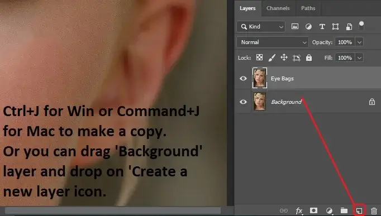Lock image pixels brush icon
381x216 pixels.
[x=272, y=57]
